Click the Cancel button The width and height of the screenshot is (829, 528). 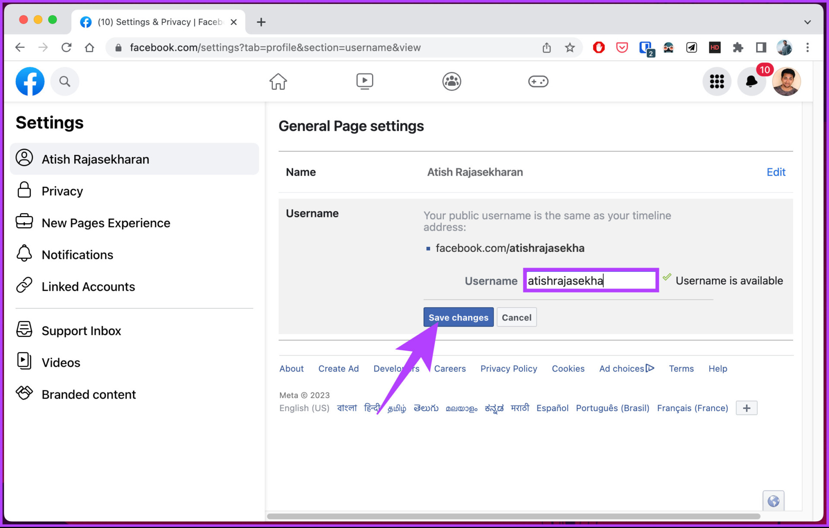click(516, 317)
